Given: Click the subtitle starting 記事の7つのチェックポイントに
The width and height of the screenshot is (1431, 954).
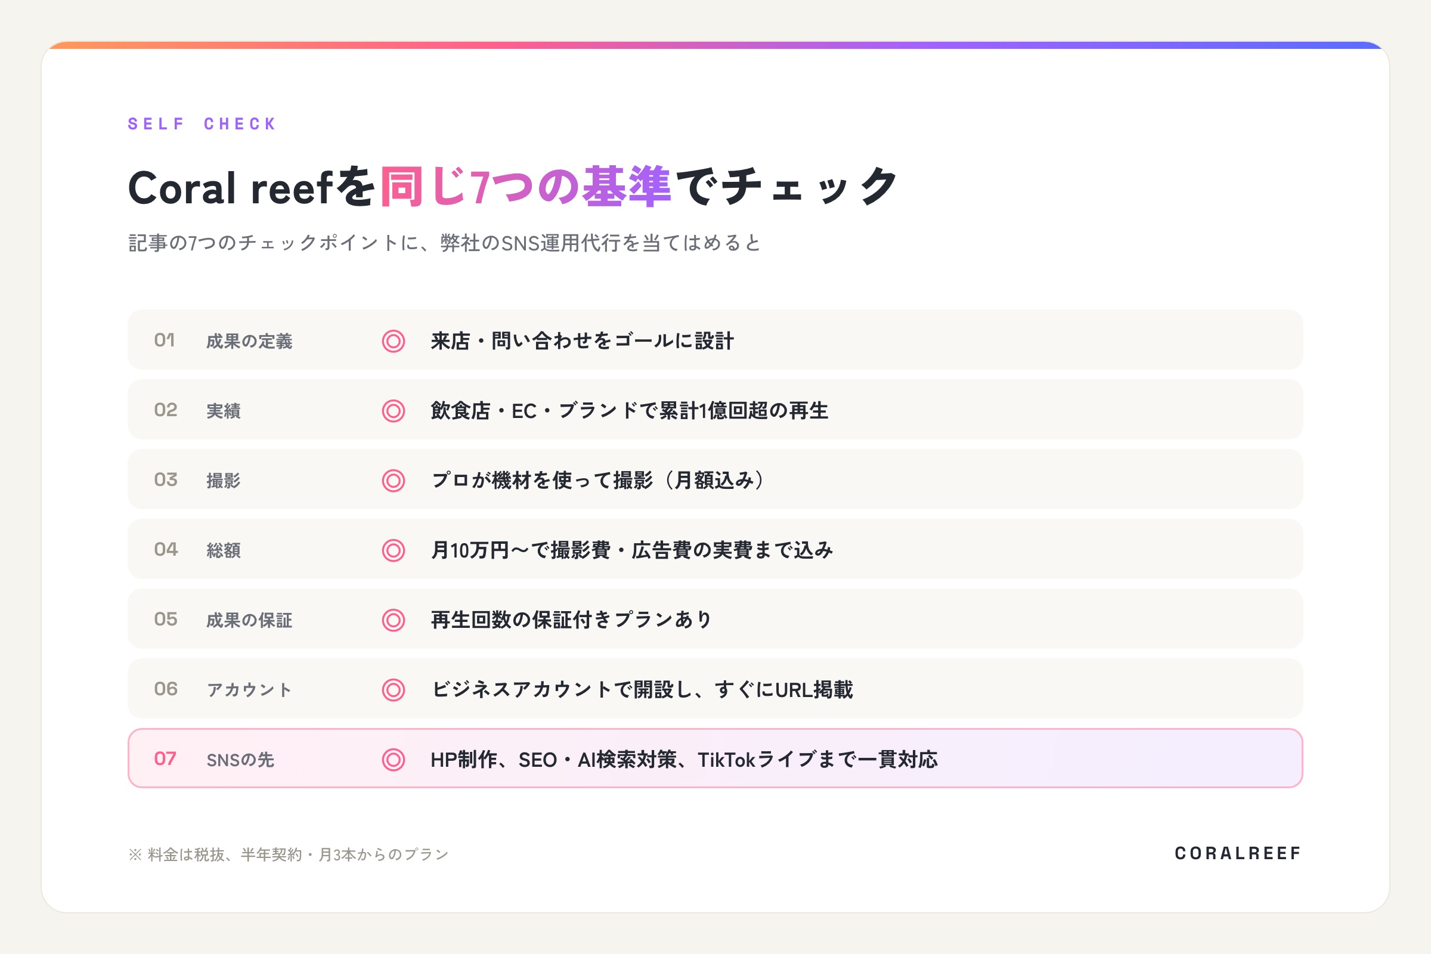Looking at the screenshot, I should pos(445,243).
